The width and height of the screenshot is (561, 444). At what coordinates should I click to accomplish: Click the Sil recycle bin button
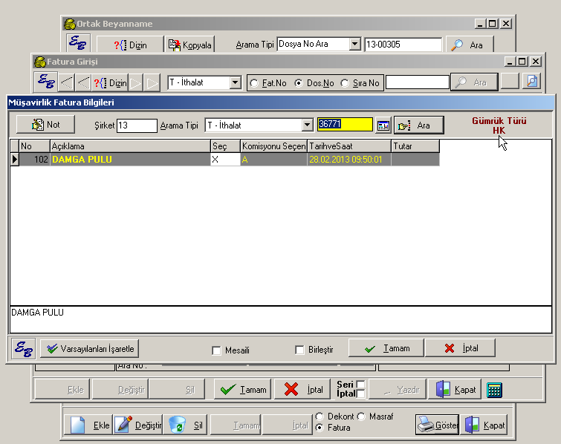click(186, 425)
